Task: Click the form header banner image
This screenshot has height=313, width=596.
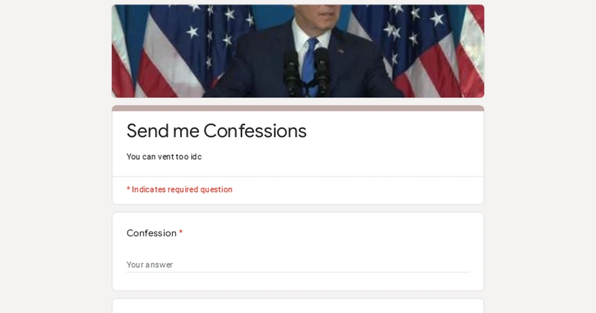Action: coord(298,50)
